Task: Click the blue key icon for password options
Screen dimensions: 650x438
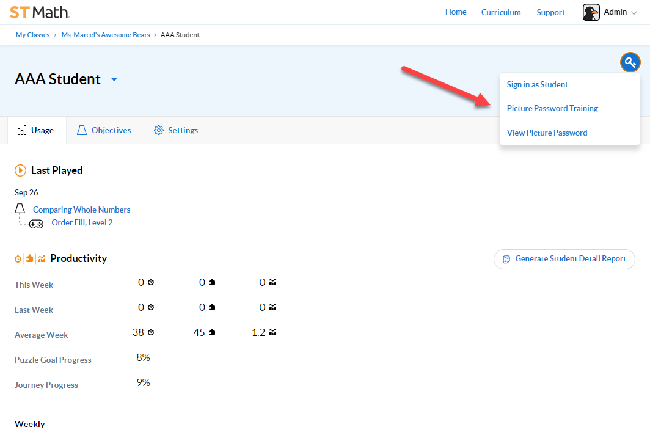Action: pos(630,62)
